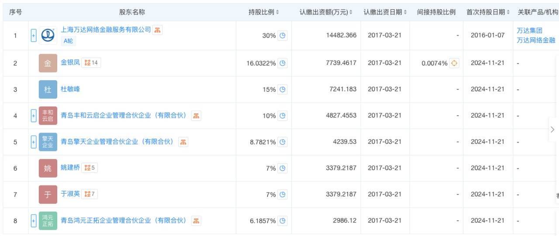Click the structure icon after 青岛鸿元正拓企业管理合伙企业

(x=197, y=221)
